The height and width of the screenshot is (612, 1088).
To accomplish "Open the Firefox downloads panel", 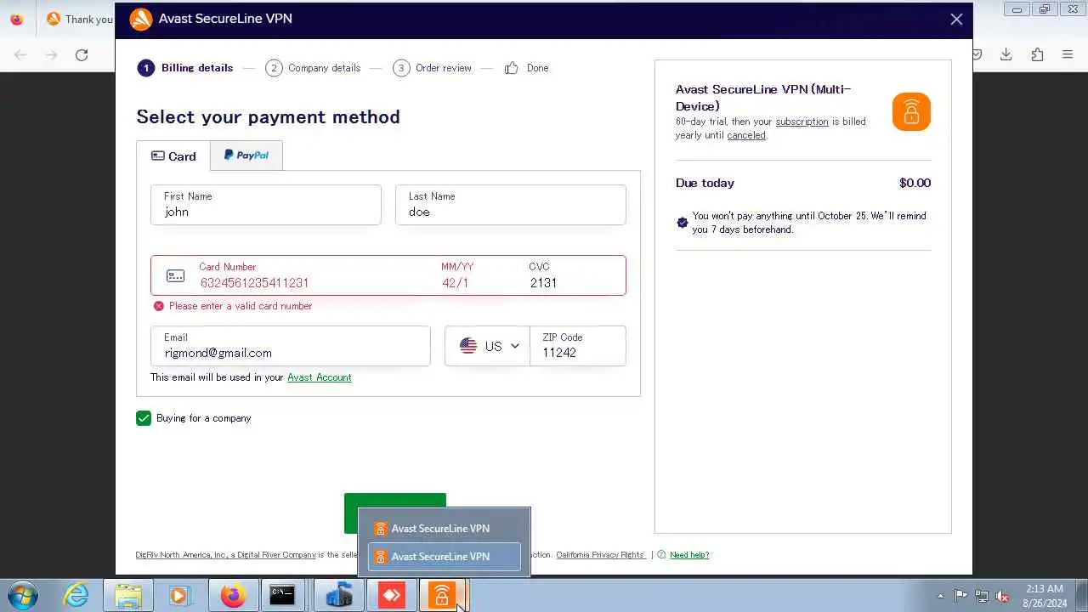I will (x=1006, y=54).
